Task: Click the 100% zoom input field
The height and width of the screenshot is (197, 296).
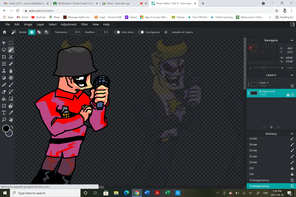Action: click(290, 68)
